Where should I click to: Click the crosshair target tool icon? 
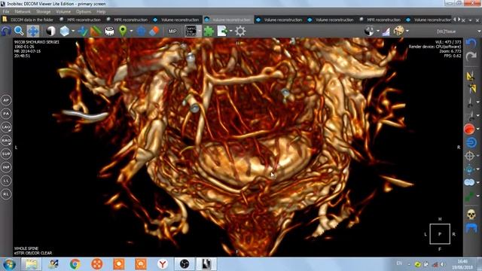click(x=469, y=156)
